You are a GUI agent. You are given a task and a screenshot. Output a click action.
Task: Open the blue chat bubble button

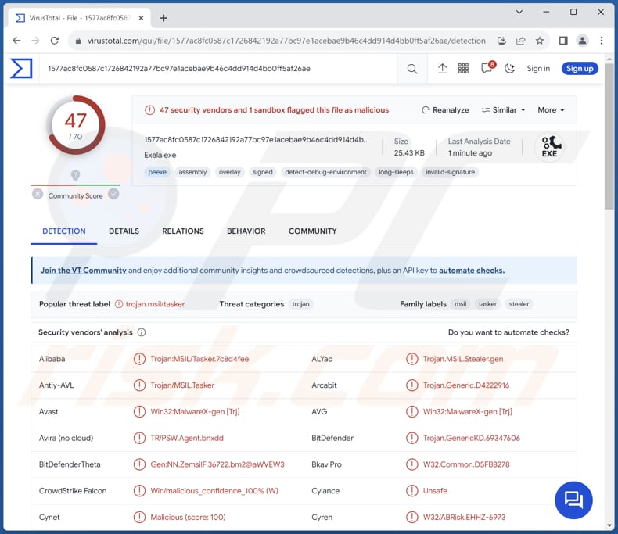point(573,500)
